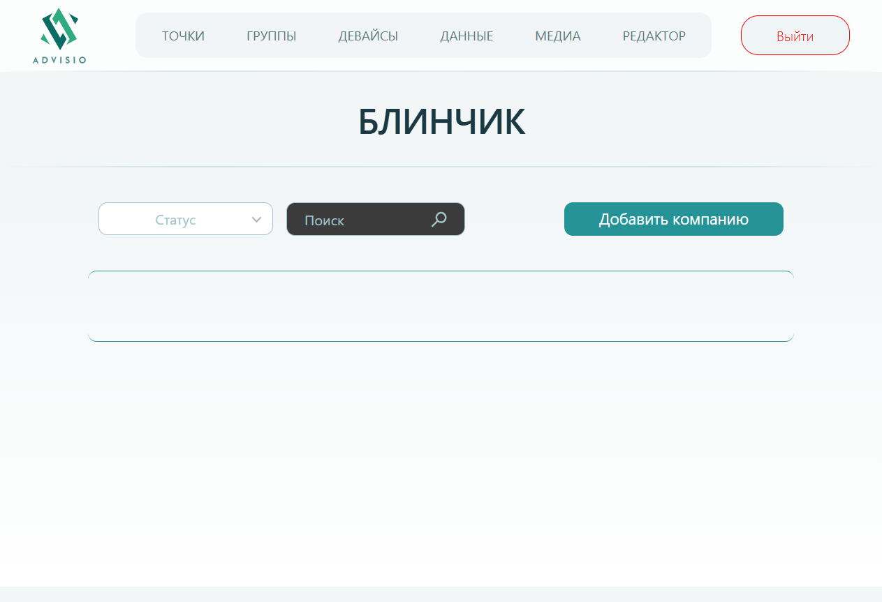Switch to the ГРУППЫ section

[x=270, y=36]
